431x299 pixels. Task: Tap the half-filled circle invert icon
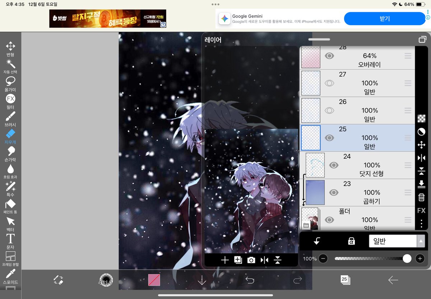tap(422, 132)
